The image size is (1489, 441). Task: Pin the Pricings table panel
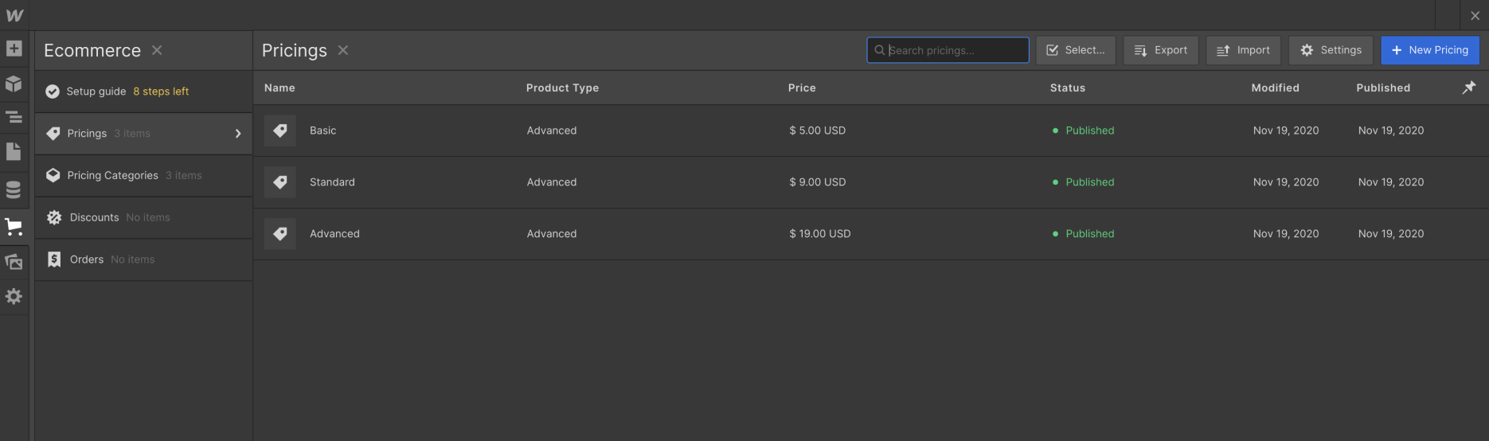1469,88
